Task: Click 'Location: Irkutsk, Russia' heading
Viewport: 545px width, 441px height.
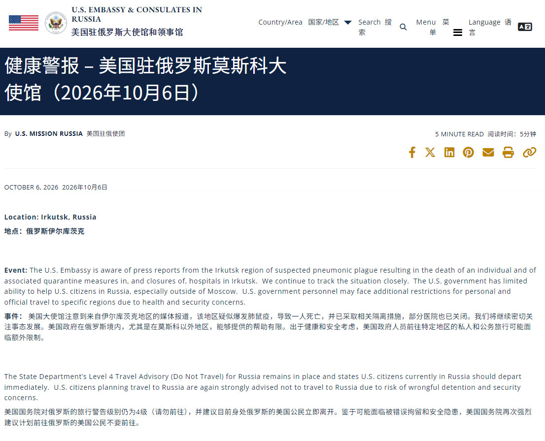Action: click(50, 217)
